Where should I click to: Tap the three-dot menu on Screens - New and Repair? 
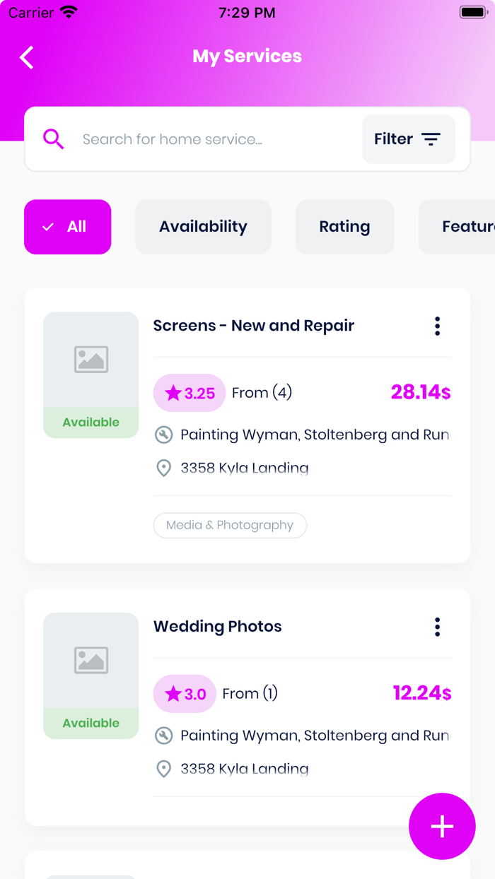coord(437,326)
